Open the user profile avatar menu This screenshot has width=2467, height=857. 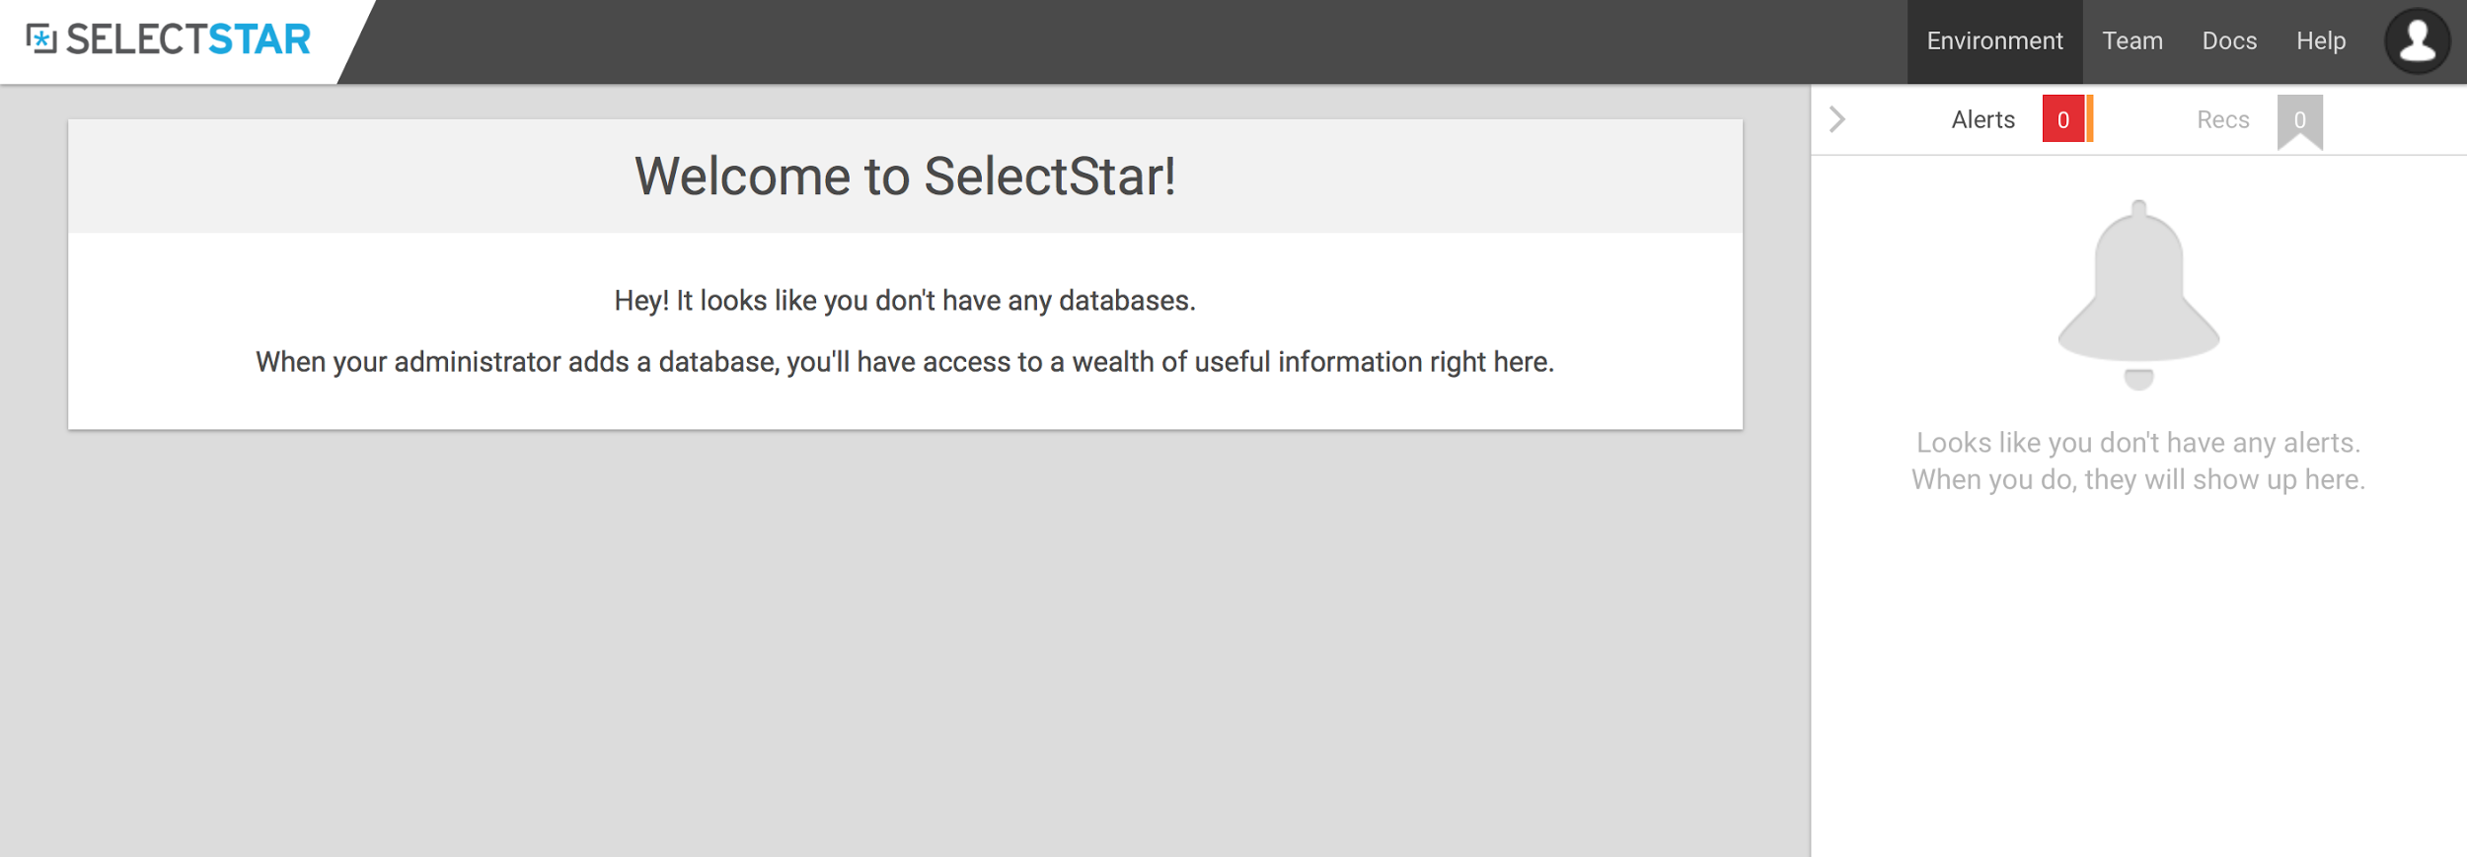tap(2417, 41)
